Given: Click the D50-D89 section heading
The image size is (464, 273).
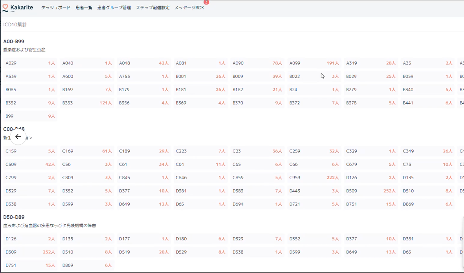Looking at the screenshot, I should pos(14,217).
